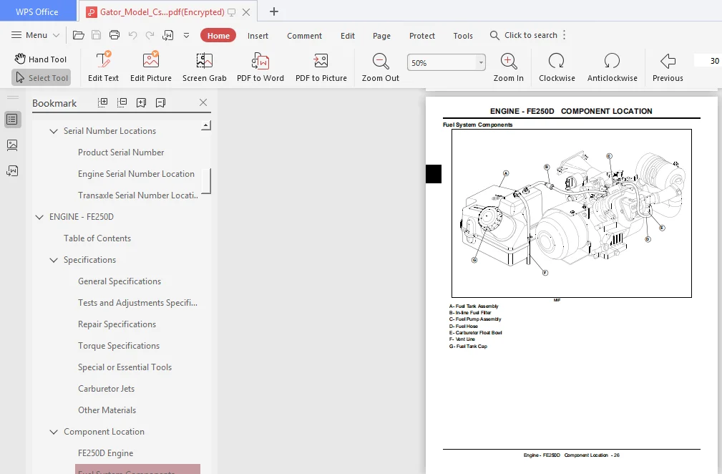Click the page number field showing 30

click(x=709, y=61)
